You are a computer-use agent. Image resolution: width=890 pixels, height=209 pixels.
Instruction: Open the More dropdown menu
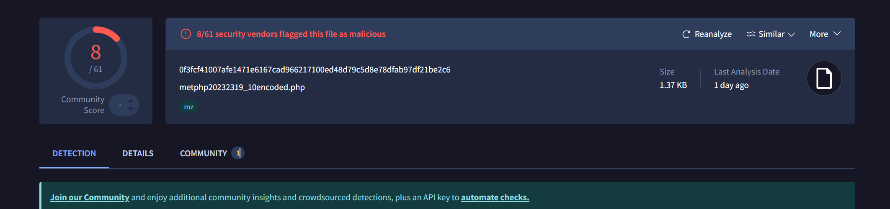(825, 34)
